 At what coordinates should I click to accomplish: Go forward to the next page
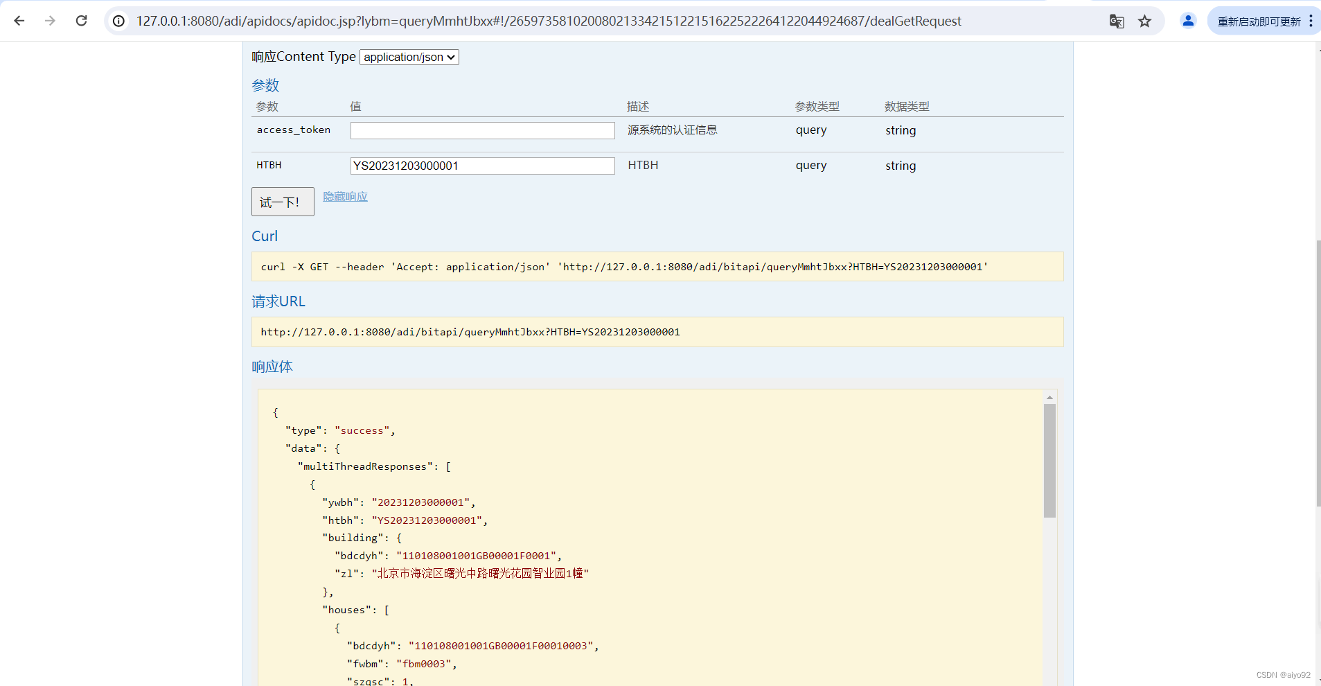click(50, 21)
